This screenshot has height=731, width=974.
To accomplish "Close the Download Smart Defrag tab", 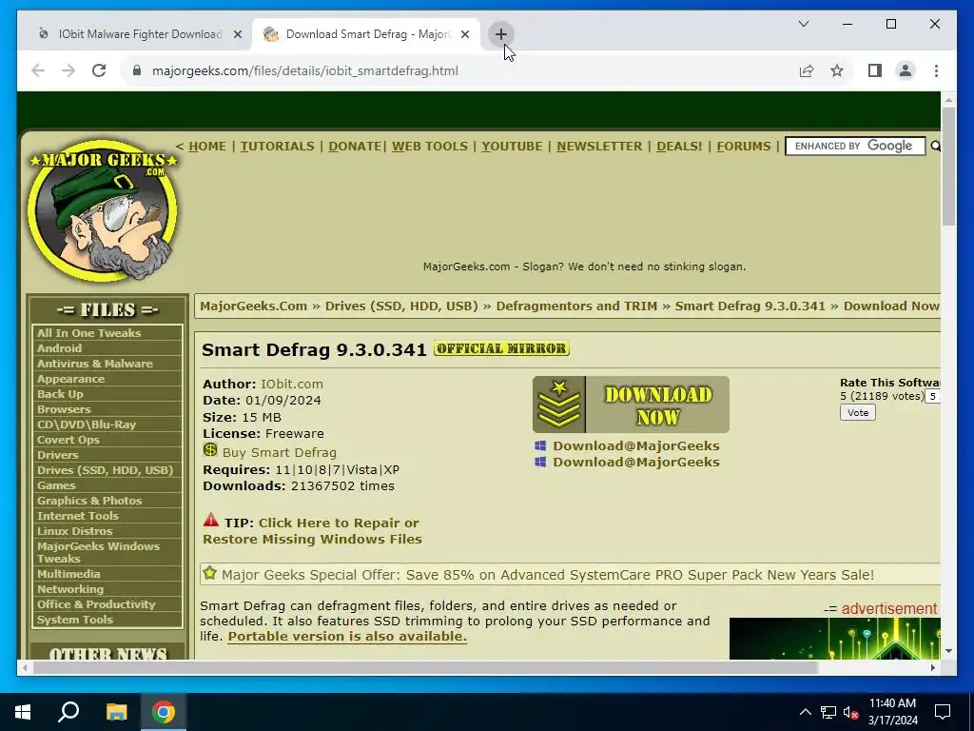I will 464,35.
